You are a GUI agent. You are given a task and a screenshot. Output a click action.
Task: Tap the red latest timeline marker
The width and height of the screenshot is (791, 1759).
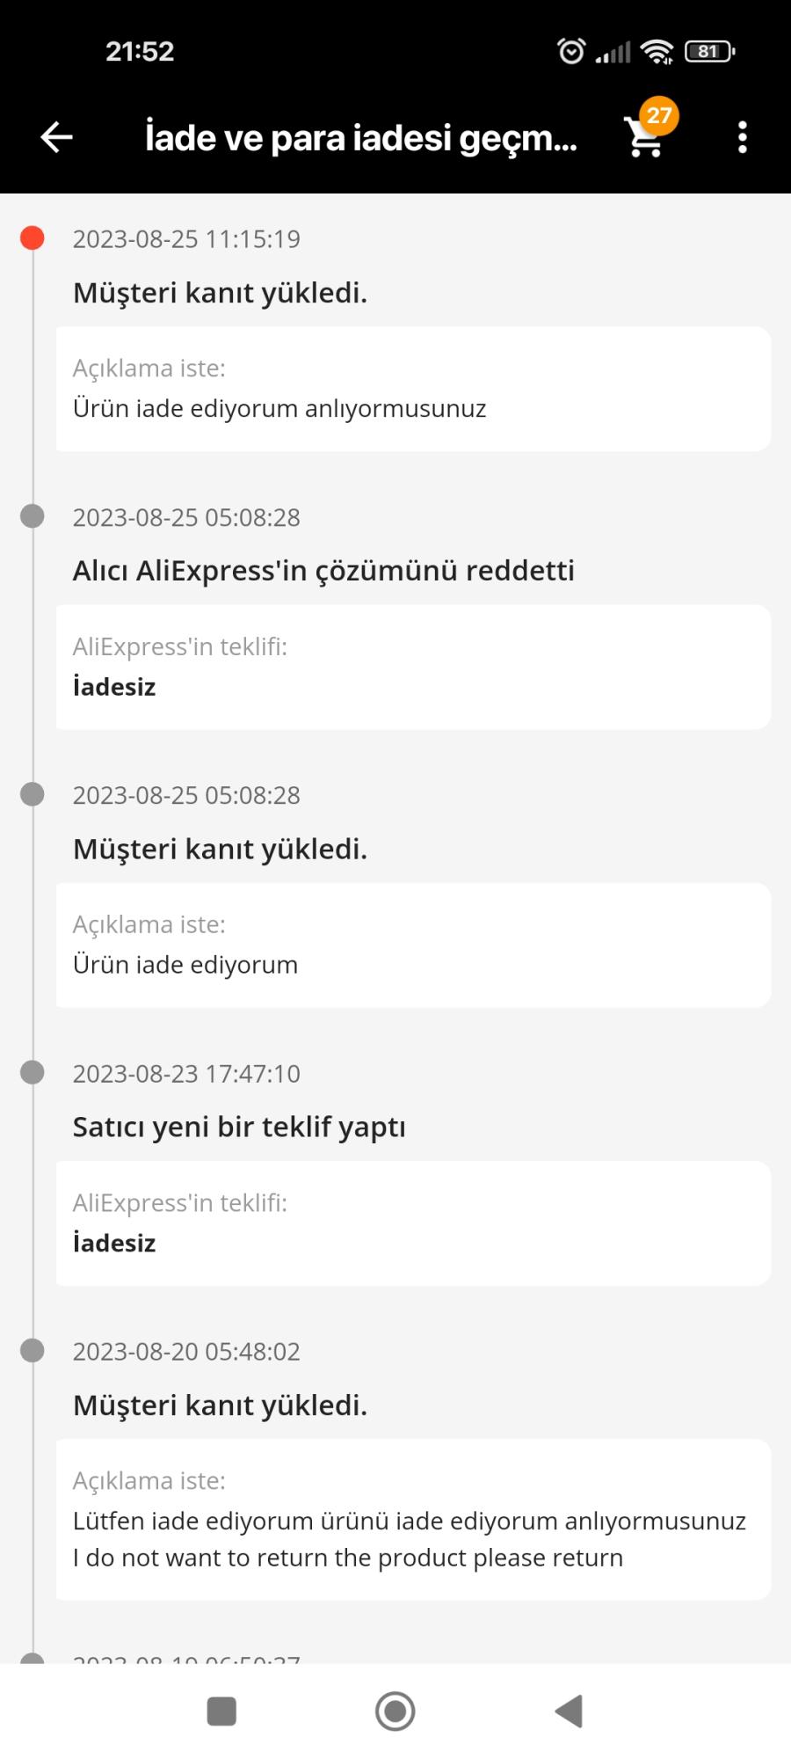click(x=33, y=238)
